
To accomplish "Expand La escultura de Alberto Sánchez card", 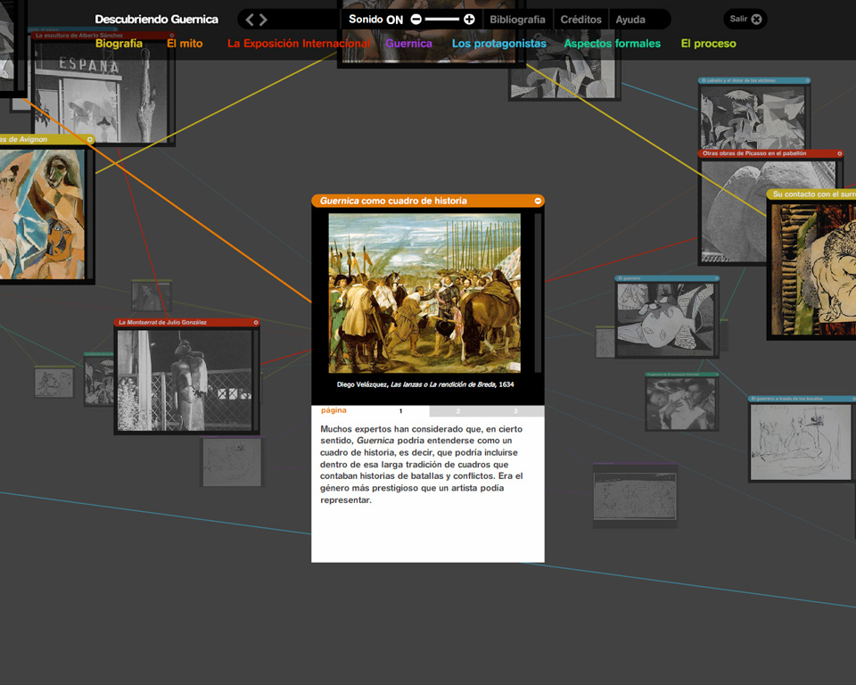I will tap(171, 35).
